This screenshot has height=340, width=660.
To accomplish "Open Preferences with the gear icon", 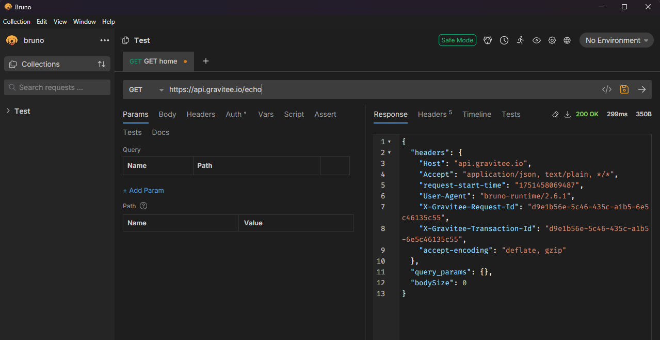I will 552,40.
